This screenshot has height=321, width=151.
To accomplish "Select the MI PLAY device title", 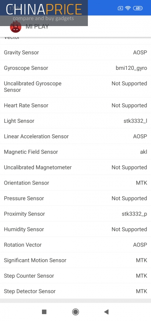I will (x=37, y=26).
